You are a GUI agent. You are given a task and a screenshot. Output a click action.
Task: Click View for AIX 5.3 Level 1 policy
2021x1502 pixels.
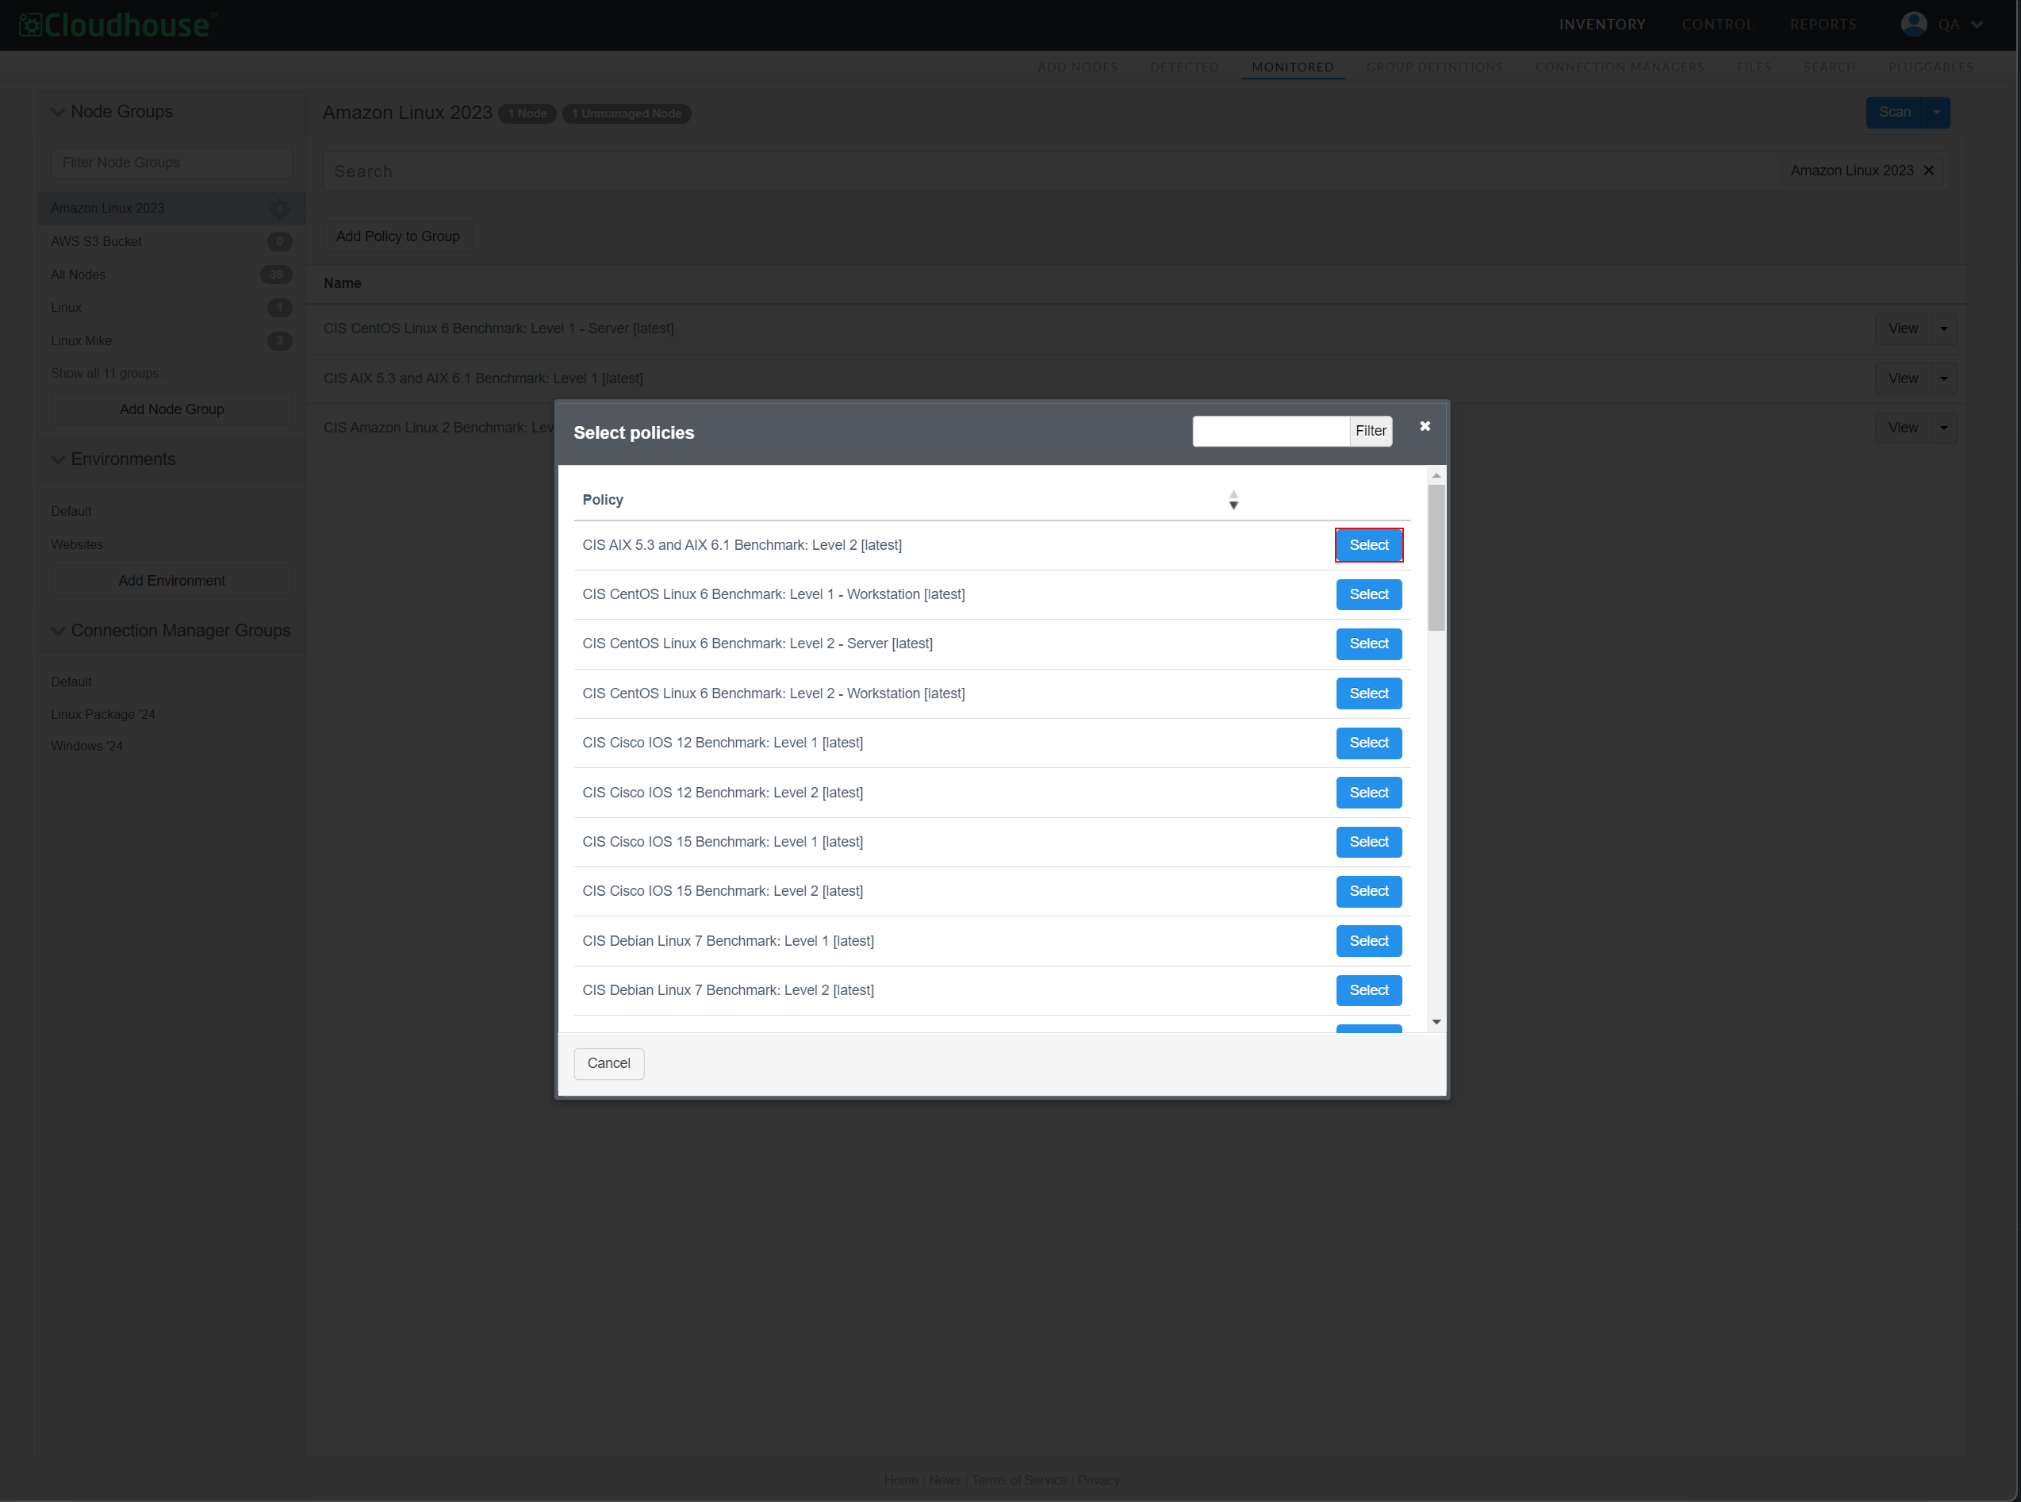(1903, 379)
